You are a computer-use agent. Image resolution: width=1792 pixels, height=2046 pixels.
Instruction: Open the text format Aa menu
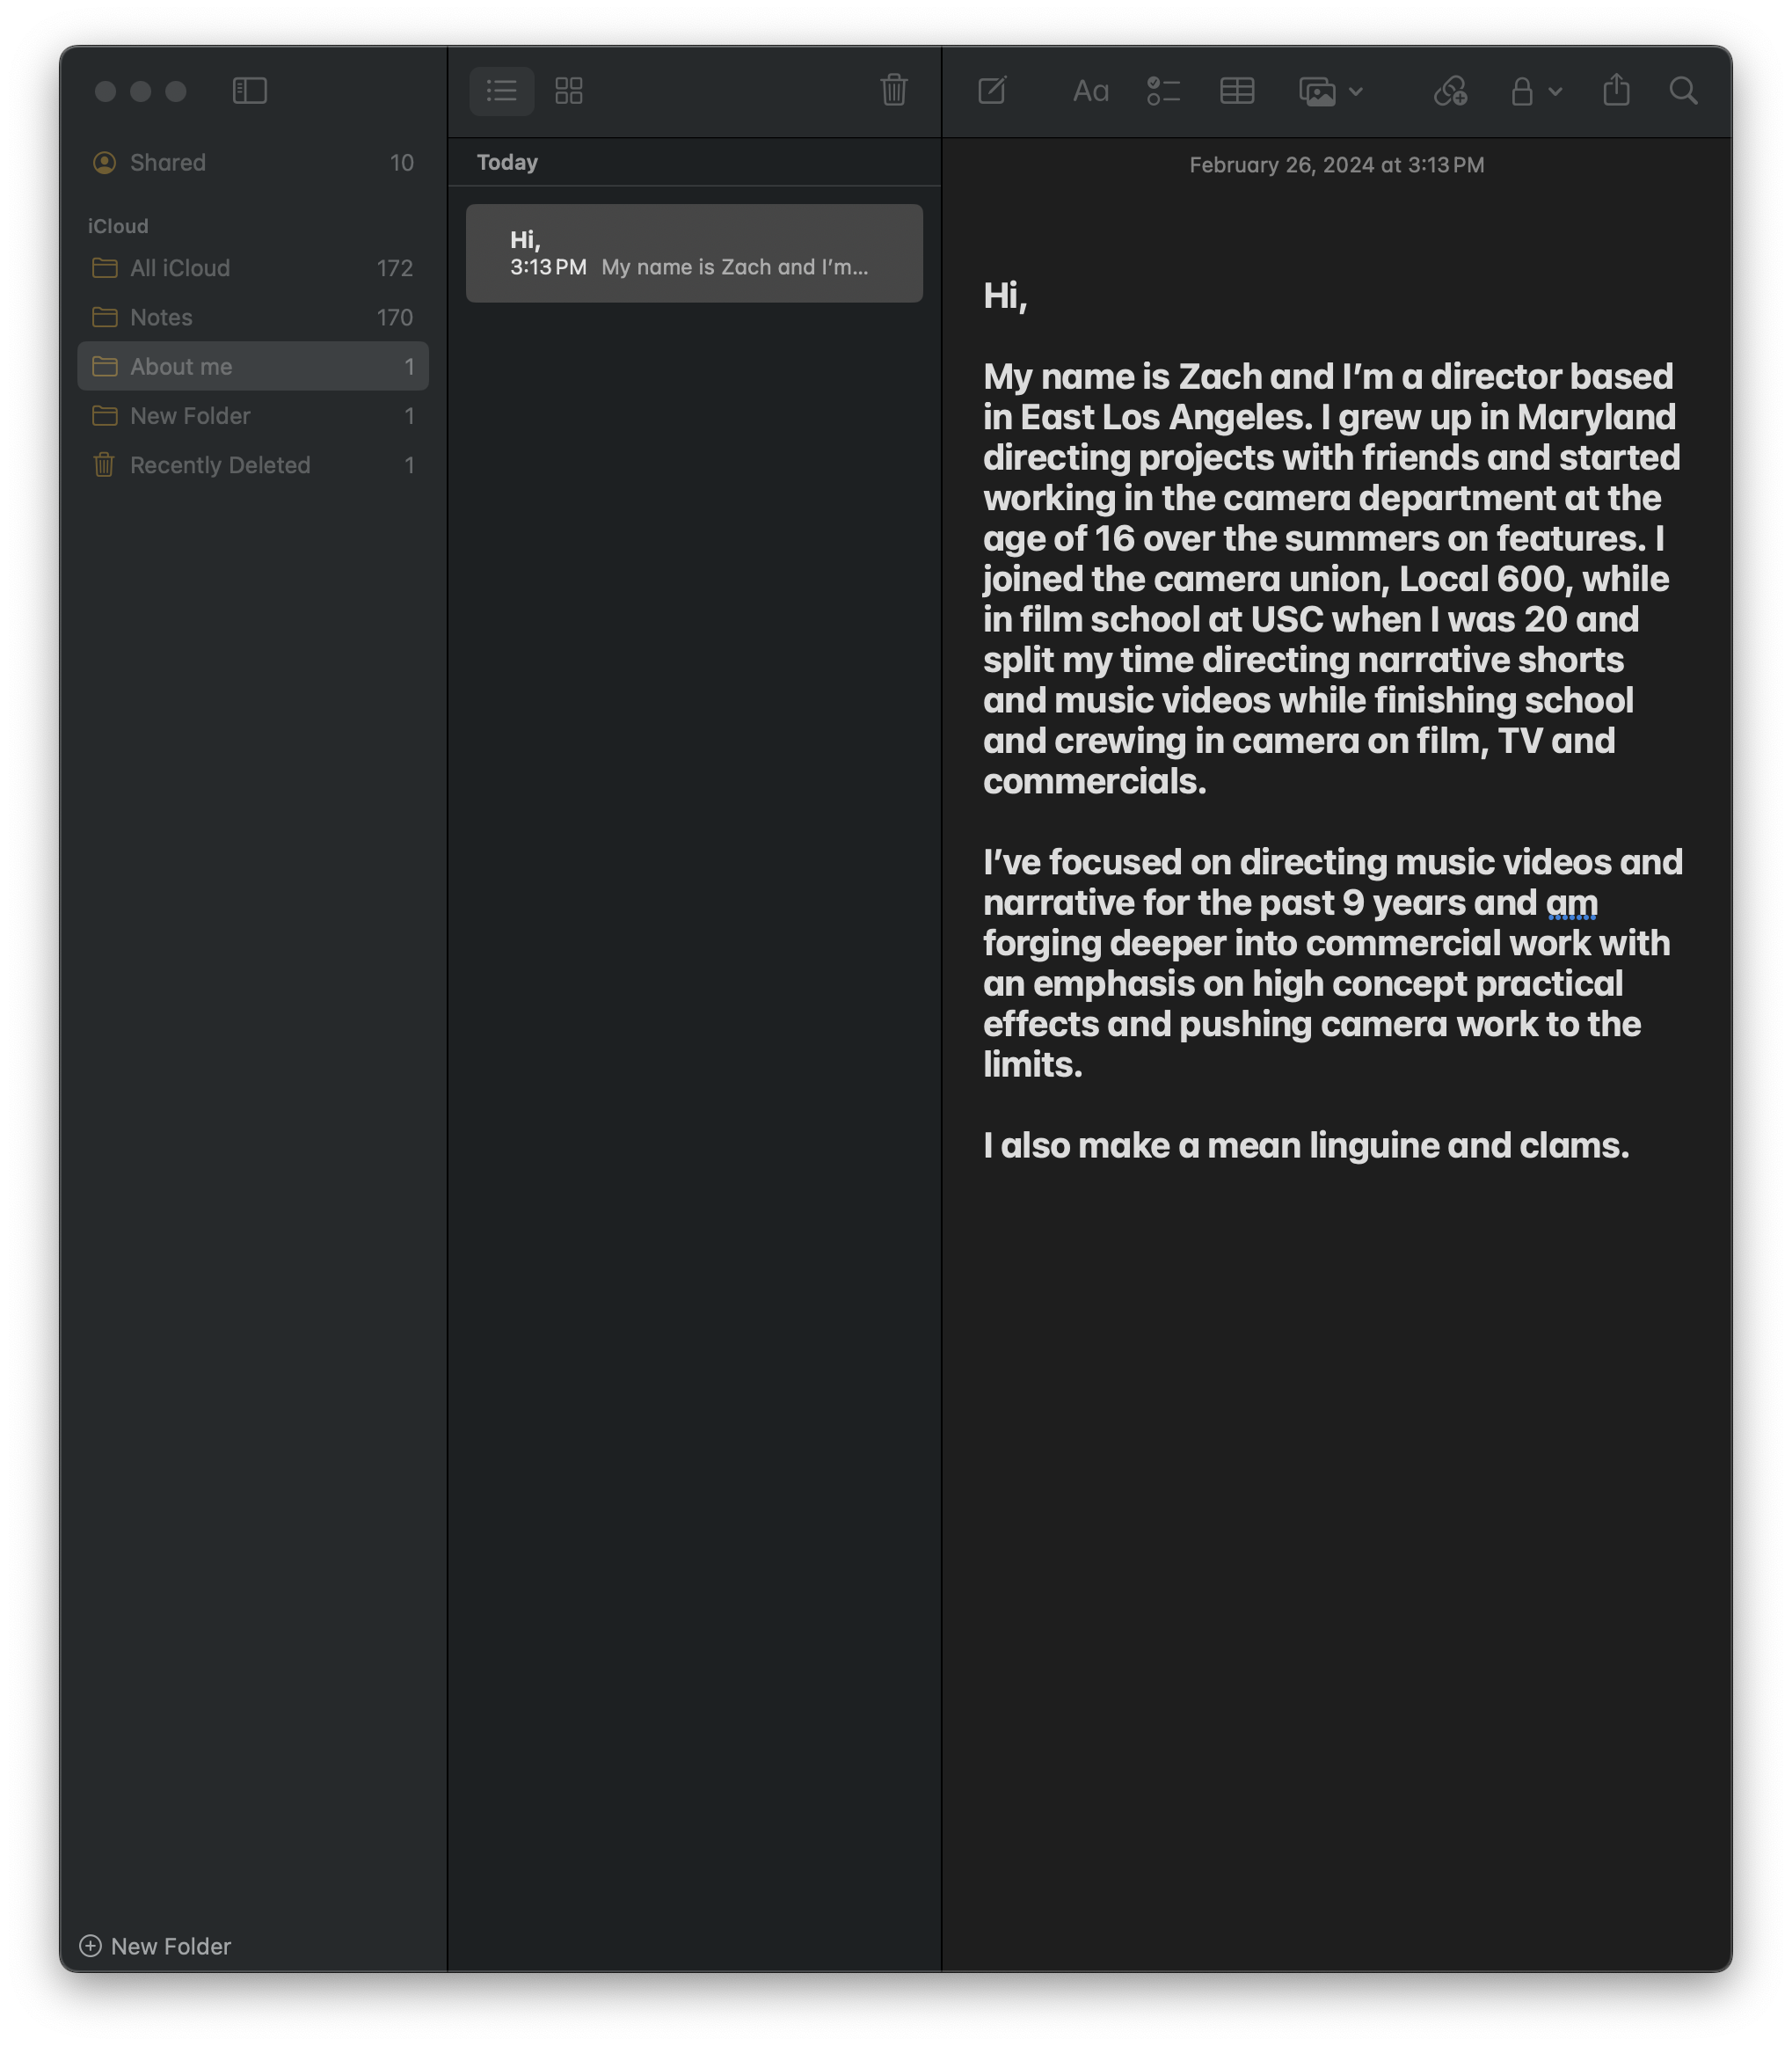click(x=1090, y=91)
